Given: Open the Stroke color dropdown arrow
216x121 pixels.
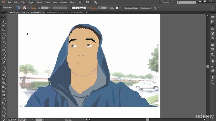Looking at the screenshot, I should coord(28,8).
